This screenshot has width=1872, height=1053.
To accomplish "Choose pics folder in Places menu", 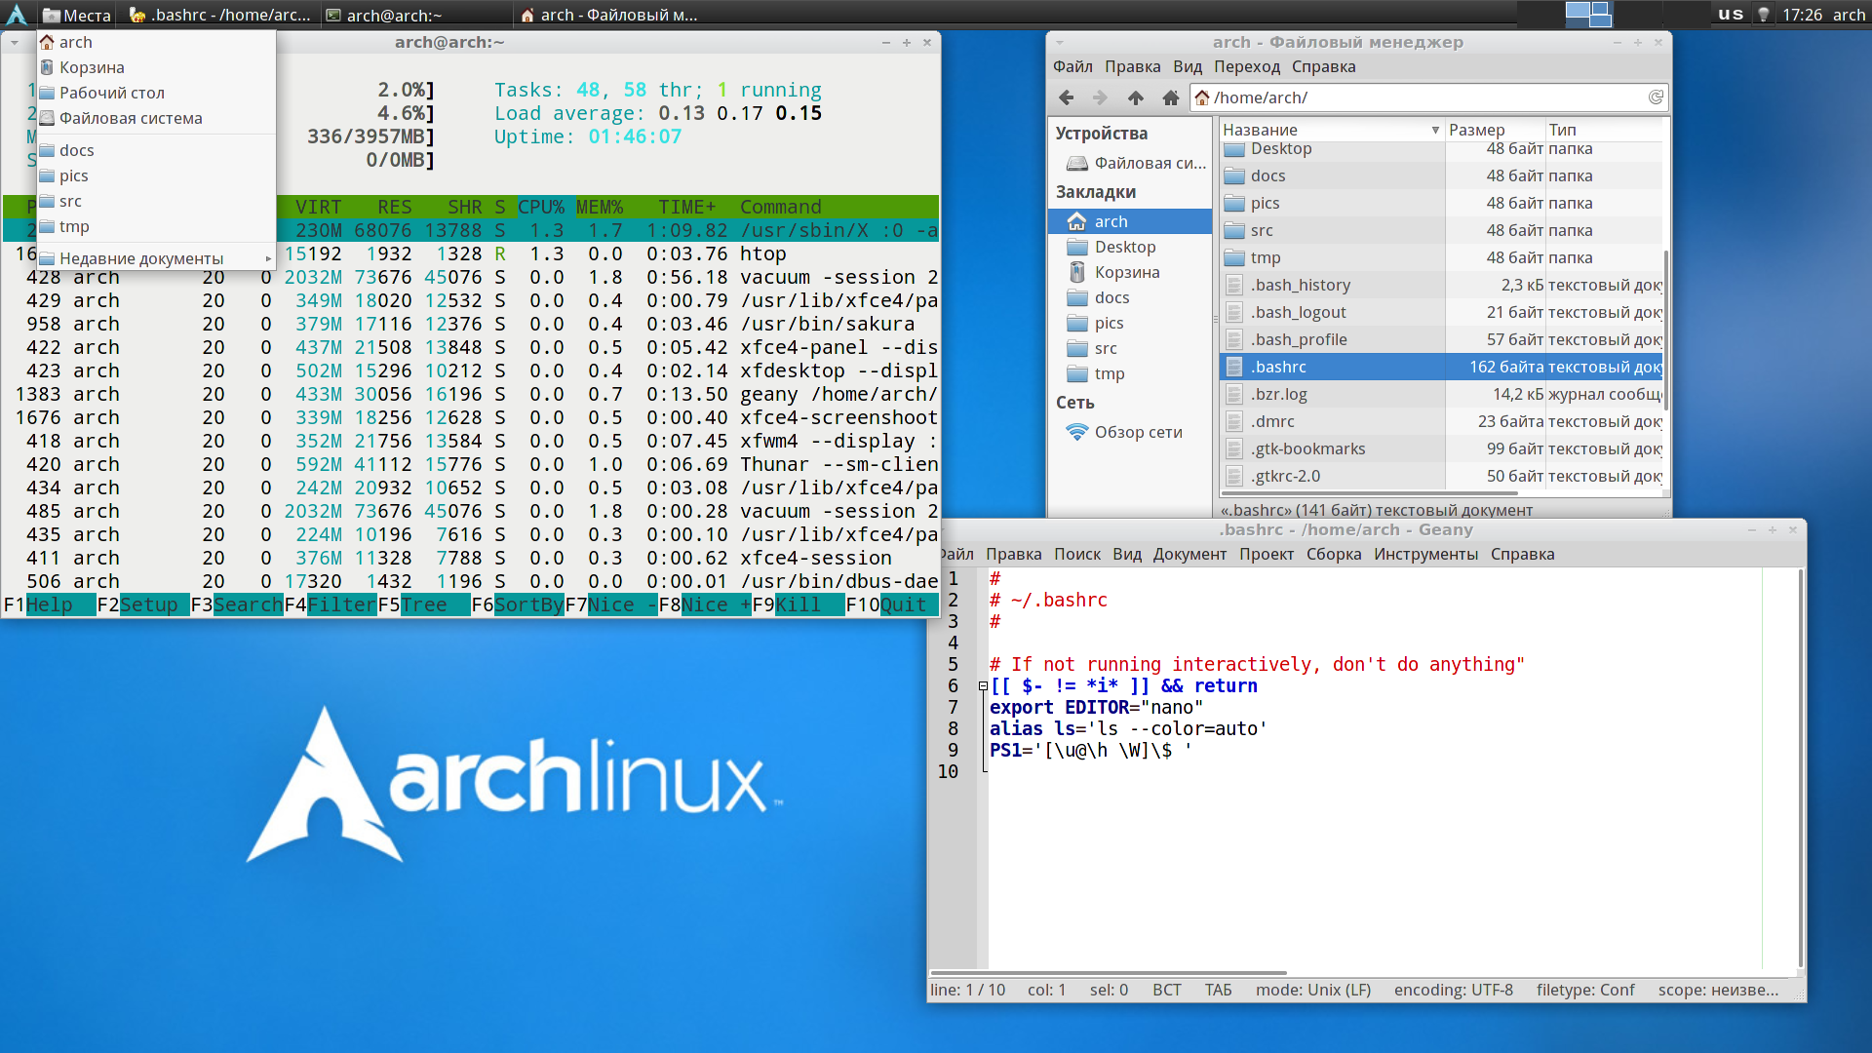I will (x=156, y=175).
